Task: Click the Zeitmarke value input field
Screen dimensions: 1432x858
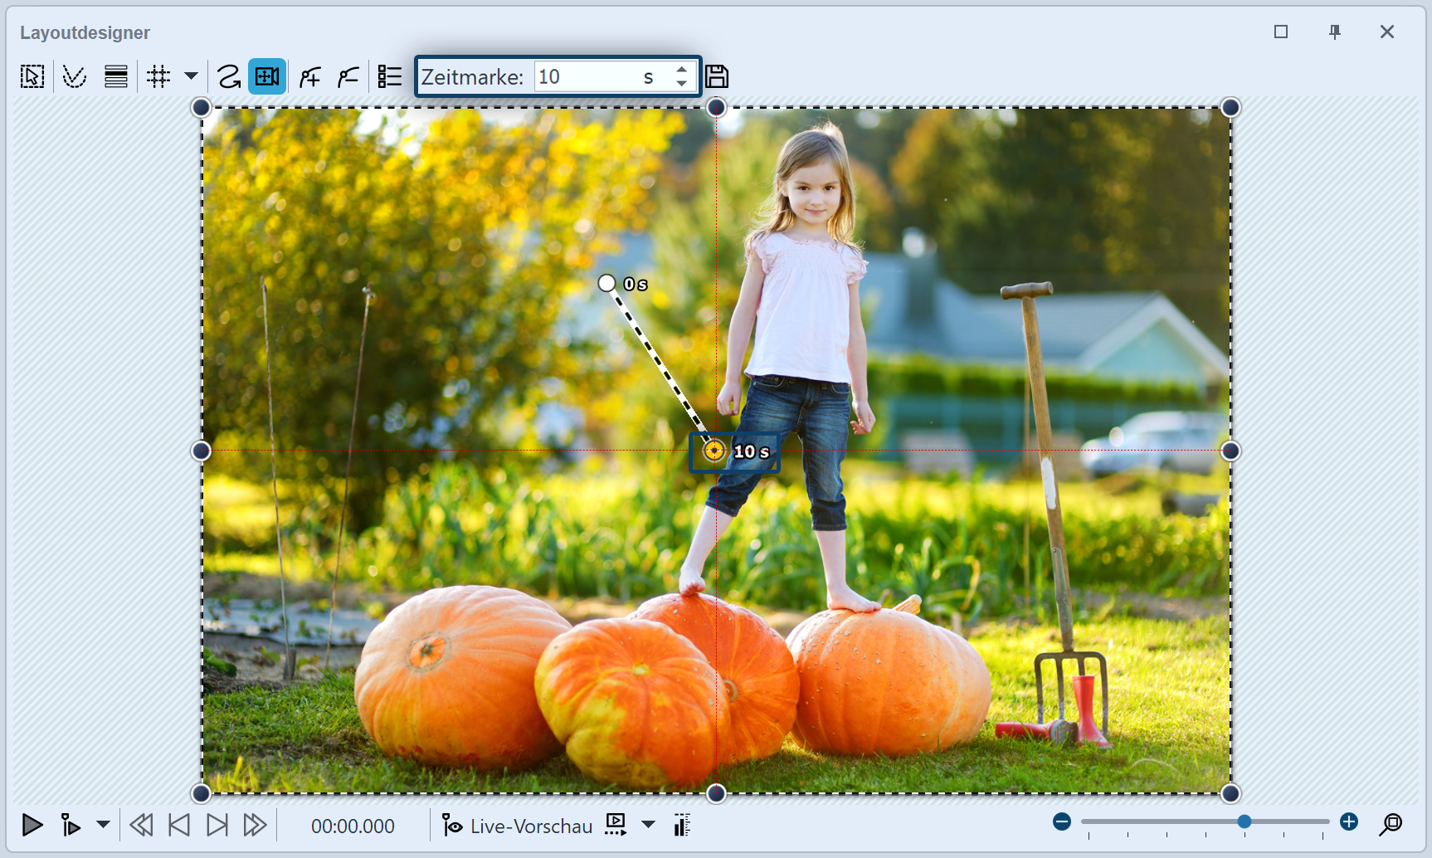Action: (x=585, y=77)
